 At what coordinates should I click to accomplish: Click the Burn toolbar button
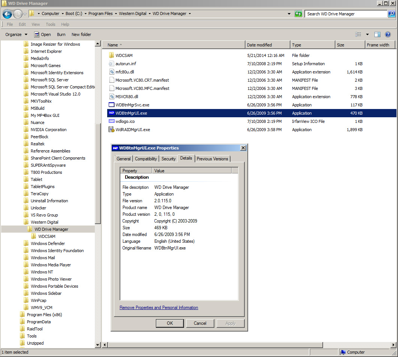[61, 34]
